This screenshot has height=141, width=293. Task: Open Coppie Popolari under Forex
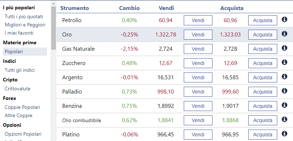click(x=23, y=107)
